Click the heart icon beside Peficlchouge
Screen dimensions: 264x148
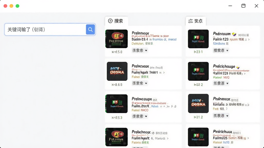(238, 68)
